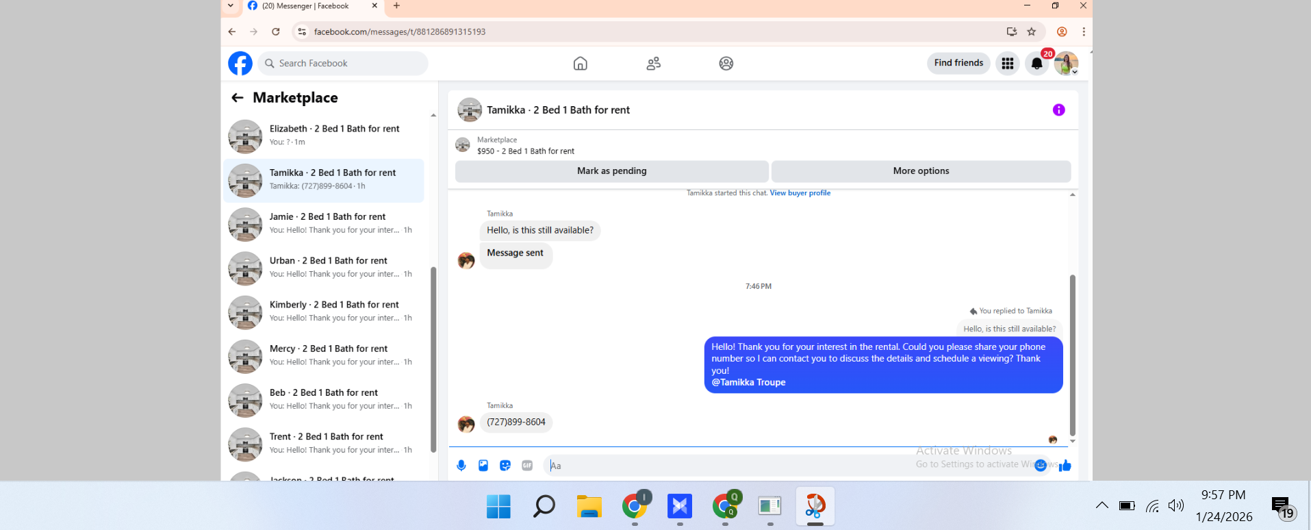Open Kimberly 2 Bed 1 Bath chat

pos(323,312)
